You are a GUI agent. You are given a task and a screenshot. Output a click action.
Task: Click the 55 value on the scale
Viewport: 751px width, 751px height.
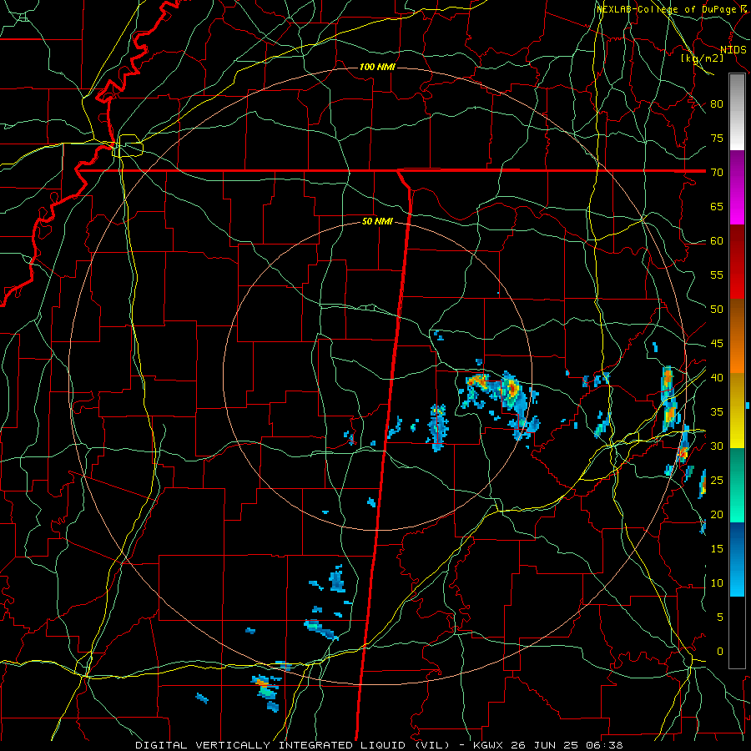click(717, 275)
